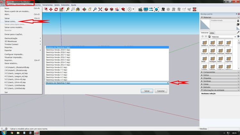
Task: Click the materials home icon
Action: pyautogui.click(x=209, y=37)
